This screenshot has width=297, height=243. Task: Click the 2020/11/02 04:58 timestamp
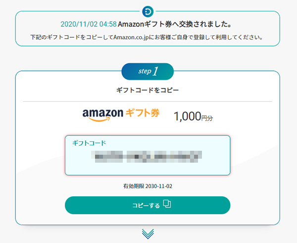pos(88,24)
